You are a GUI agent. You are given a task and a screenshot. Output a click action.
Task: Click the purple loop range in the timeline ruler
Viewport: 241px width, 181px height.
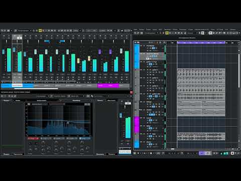click(201, 43)
